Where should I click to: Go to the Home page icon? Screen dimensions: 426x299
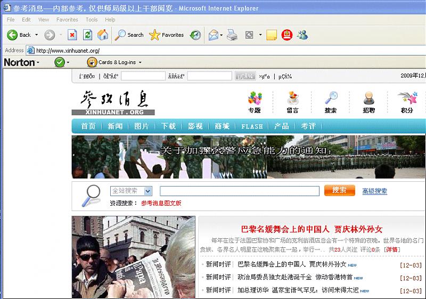pyautogui.click(x=103, y=35)
